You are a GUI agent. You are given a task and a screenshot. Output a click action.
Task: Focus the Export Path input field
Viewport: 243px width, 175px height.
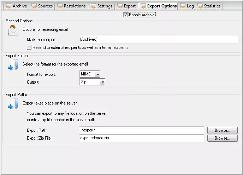142,130
